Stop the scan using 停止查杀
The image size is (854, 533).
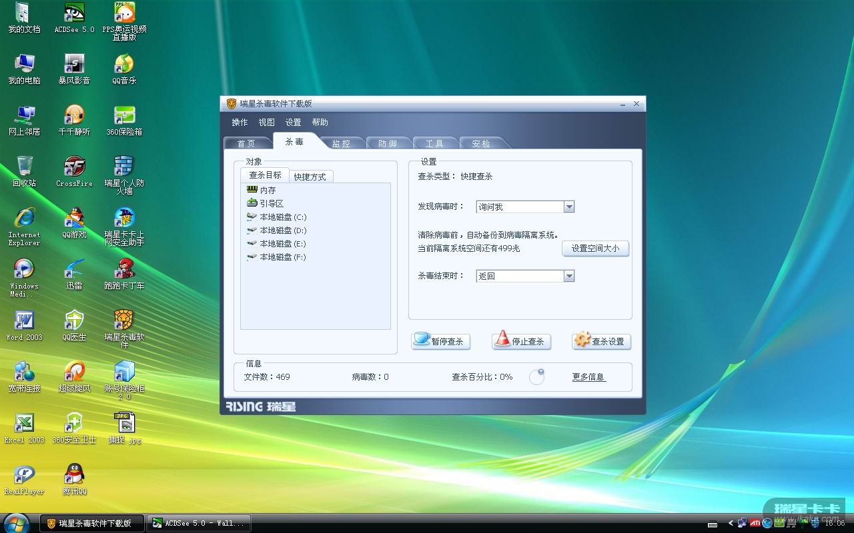[522, 340]
